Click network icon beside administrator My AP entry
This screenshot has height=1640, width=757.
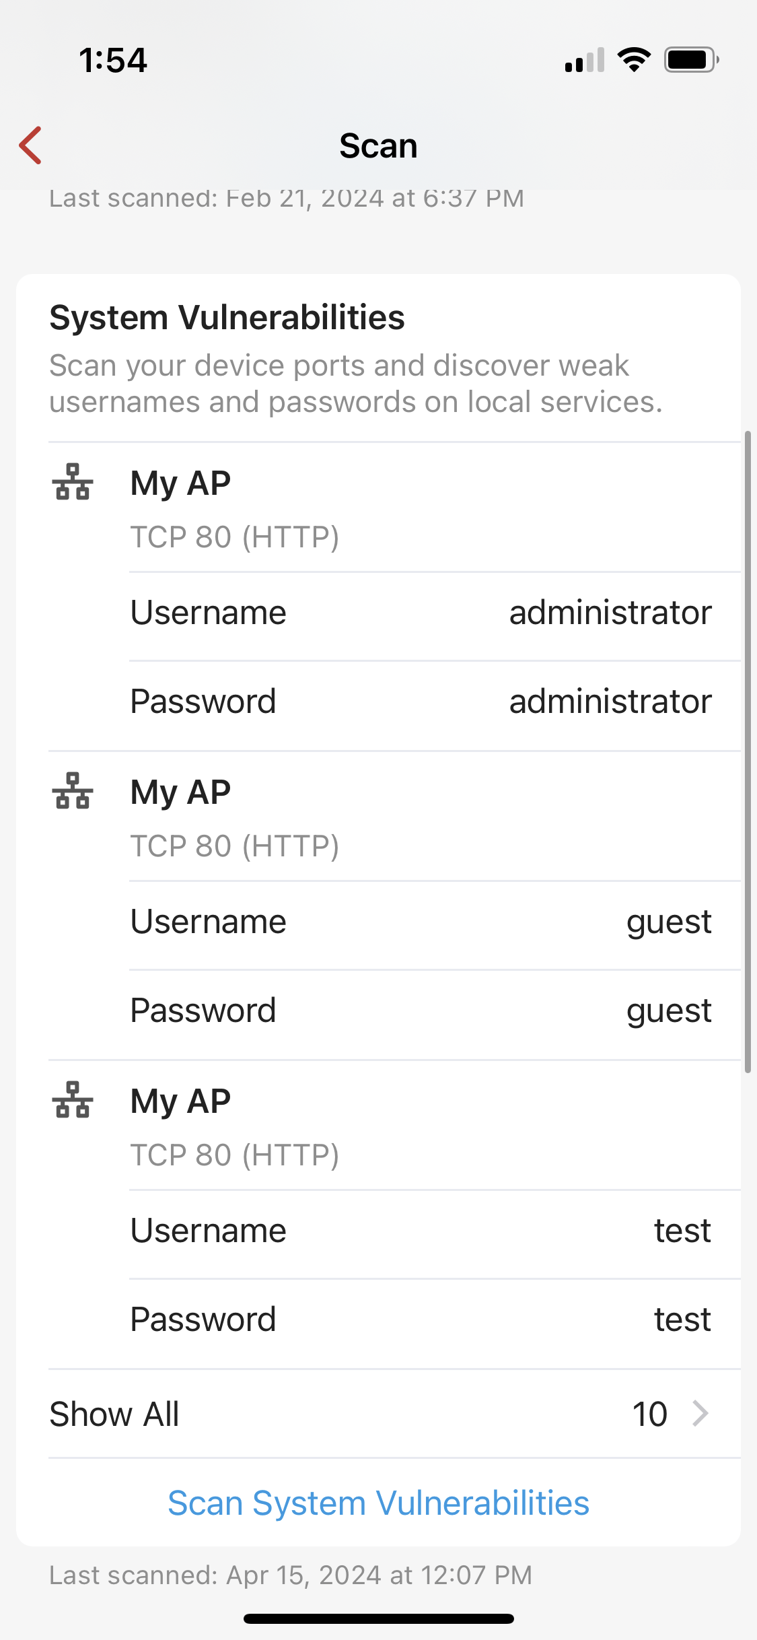pos(73,482)
